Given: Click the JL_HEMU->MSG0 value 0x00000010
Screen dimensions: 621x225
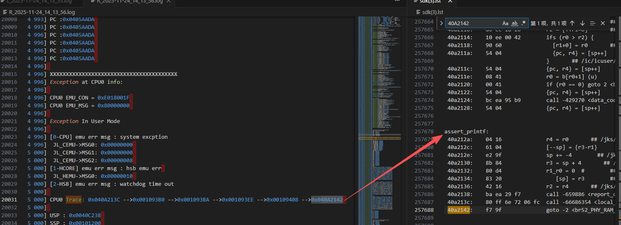Looking at the screenshot, I should [x=117, y=176].
